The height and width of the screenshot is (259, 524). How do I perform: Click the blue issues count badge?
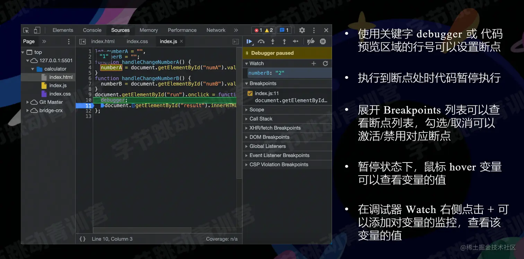[284, 30]
